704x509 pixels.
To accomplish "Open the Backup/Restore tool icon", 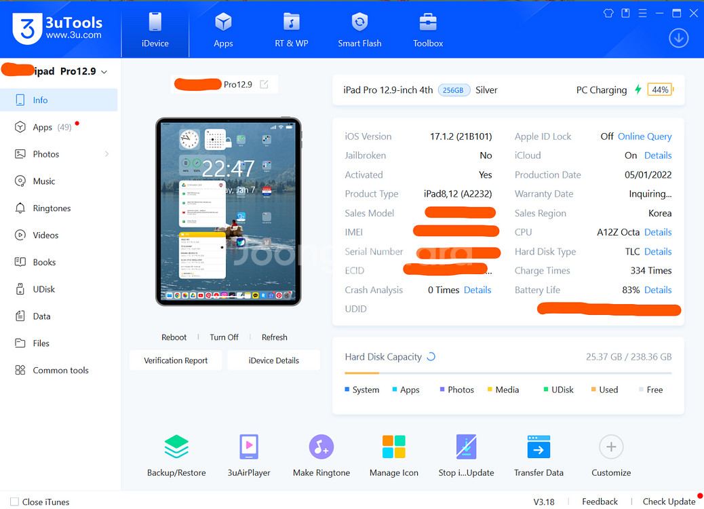I will [x=176, y=447].
